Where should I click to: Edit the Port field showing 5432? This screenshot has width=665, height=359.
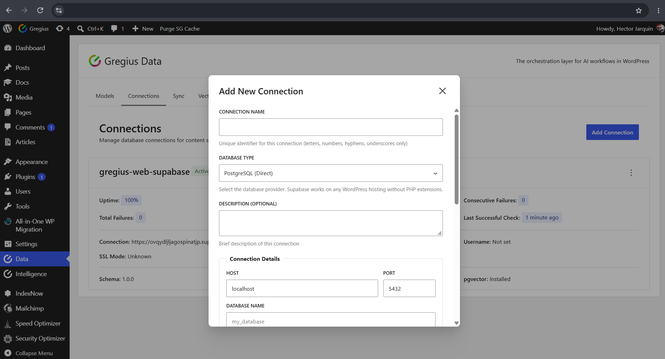[x=409, y=288]
